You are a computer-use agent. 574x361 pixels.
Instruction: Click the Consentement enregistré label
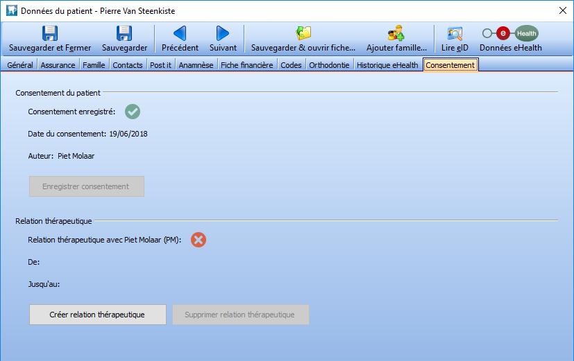click(71, 112)
